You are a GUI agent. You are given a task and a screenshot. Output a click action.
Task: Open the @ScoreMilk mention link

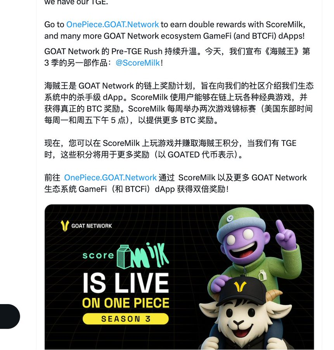(138, 63)
